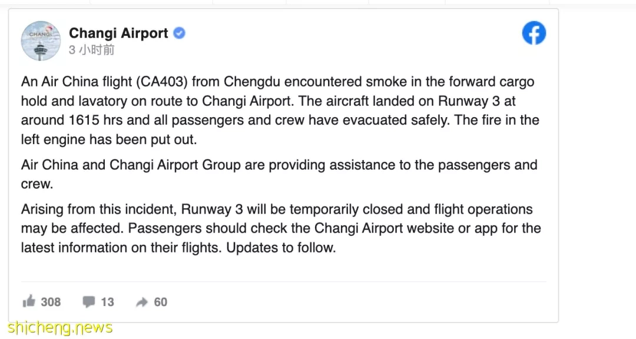Click the CA403 flight number text

(x=162, y=82)
